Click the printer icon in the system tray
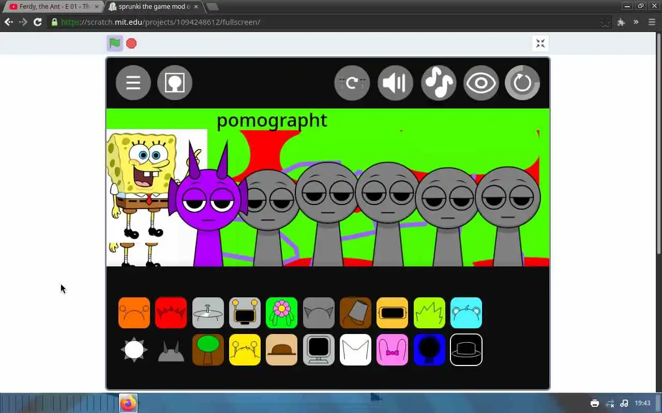Image resolution: width=662 pixels, height=413 pixels. 595,403
